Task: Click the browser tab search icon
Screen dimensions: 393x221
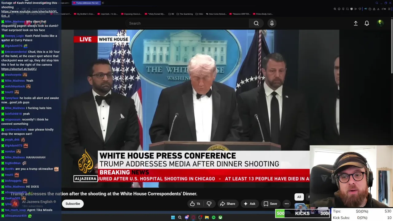Action: click(377, 3)
